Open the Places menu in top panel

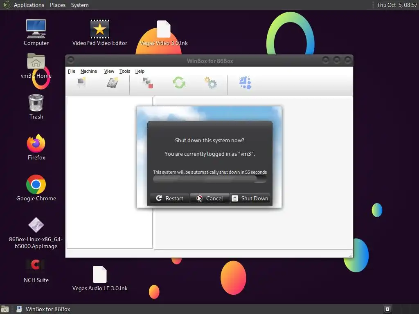click(x=58, y=5)
